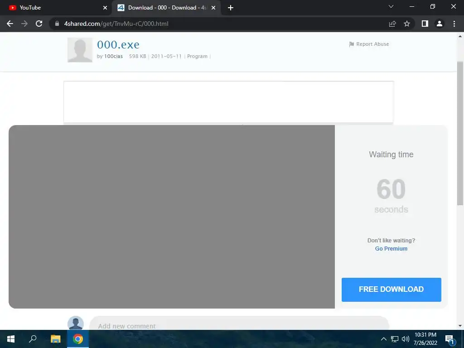
Task: Click the scrollbar down arrow
Action: click(x=460, y=326)
